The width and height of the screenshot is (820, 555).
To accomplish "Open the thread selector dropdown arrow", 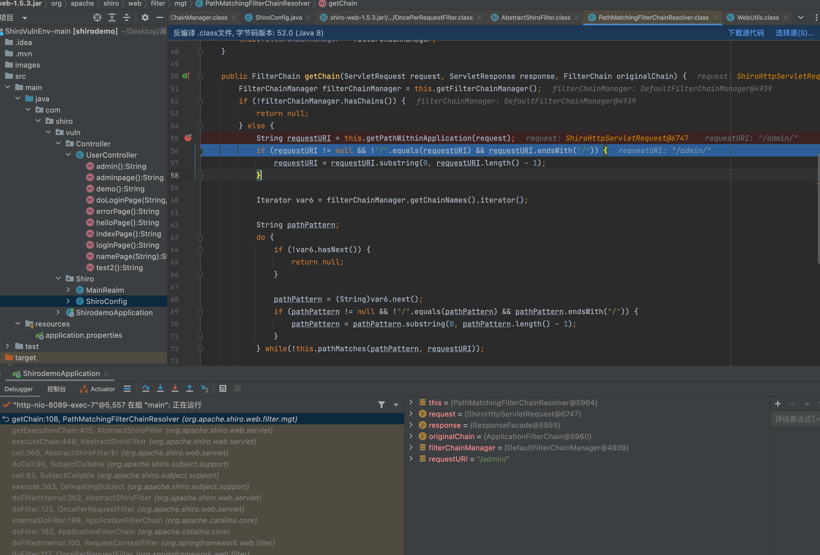I will [x=396, y=405].
